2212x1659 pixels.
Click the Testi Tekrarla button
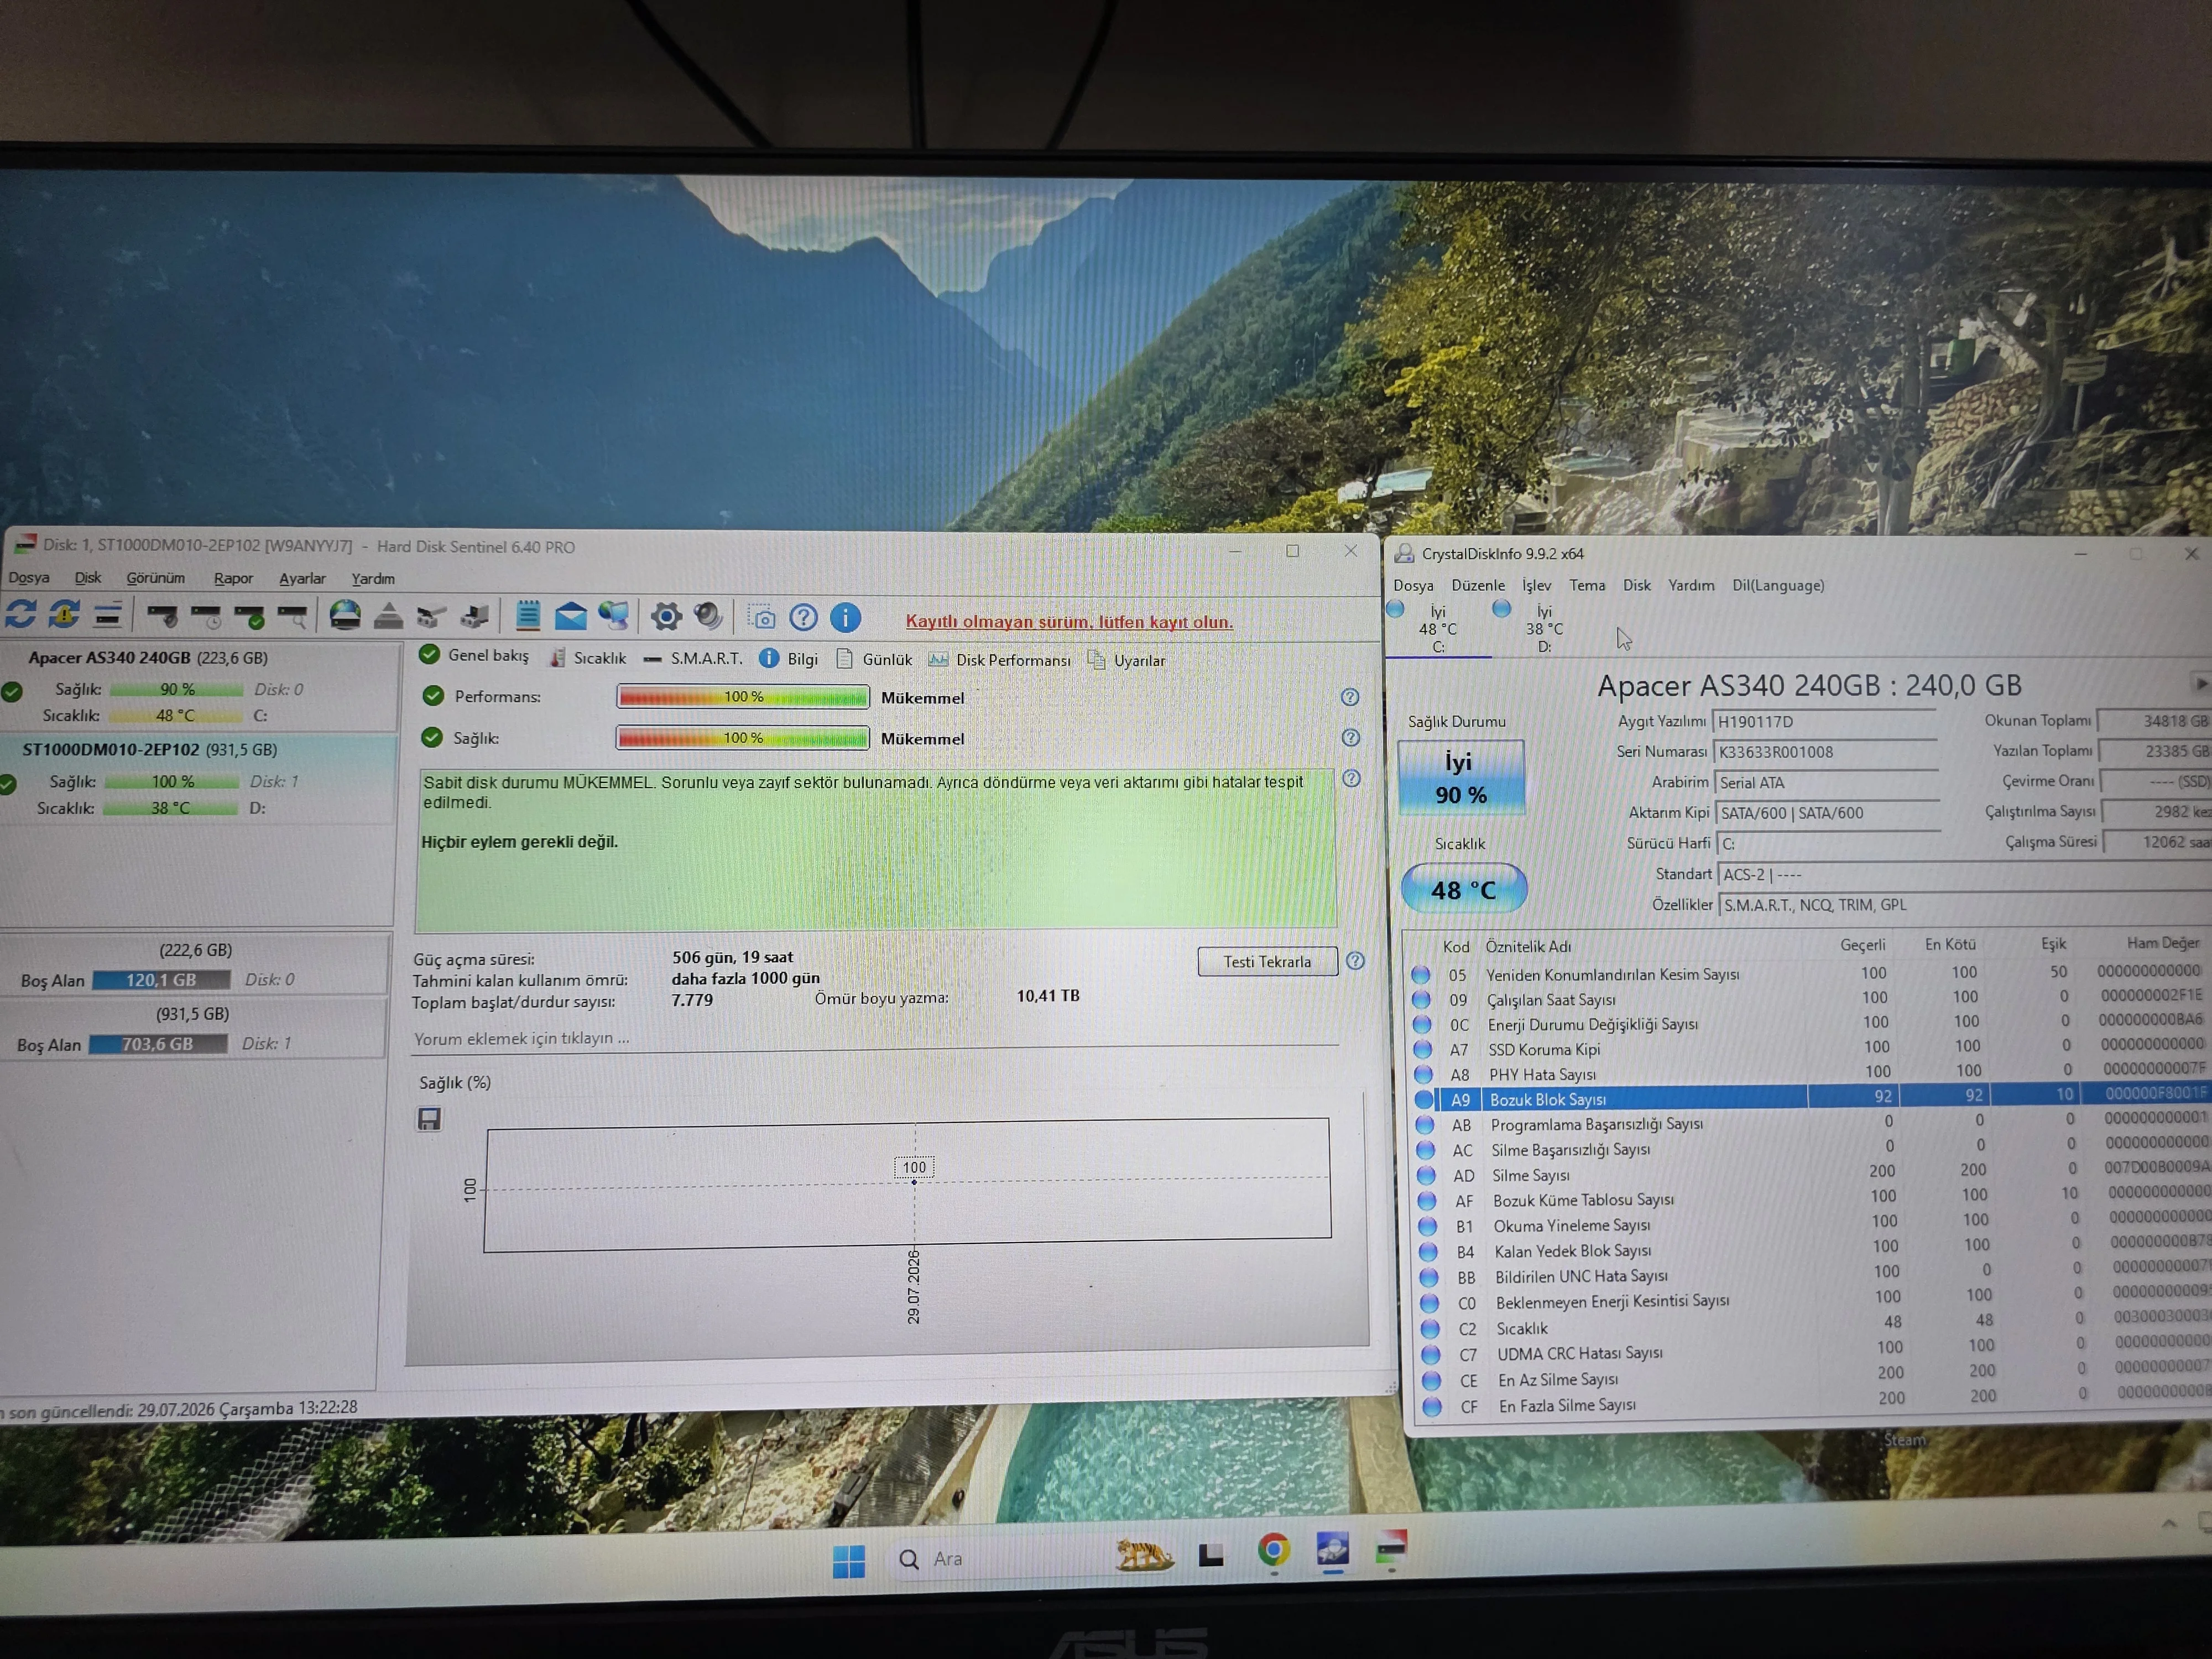[x=1267, y=961]
